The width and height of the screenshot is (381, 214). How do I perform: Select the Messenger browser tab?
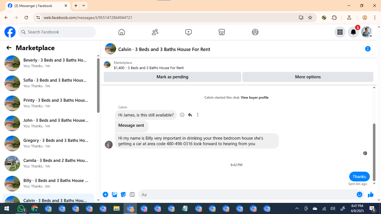(38, 6)
